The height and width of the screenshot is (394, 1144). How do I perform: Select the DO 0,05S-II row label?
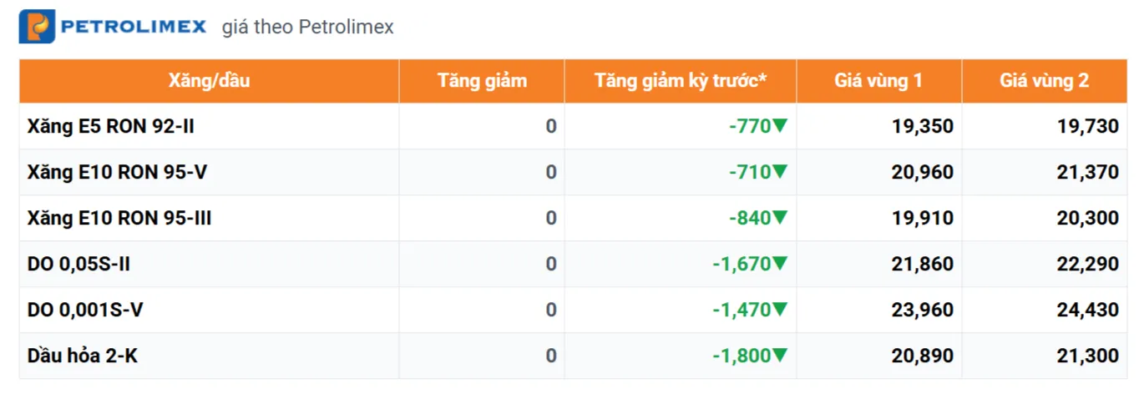(78, 265)
